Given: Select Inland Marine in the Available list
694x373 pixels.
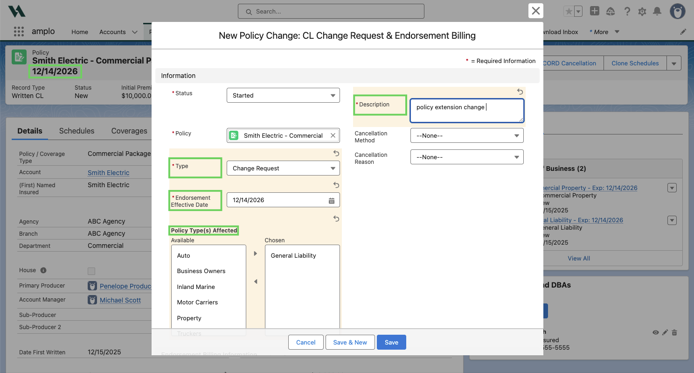Looking at the screenshot, I should point(208,287).
